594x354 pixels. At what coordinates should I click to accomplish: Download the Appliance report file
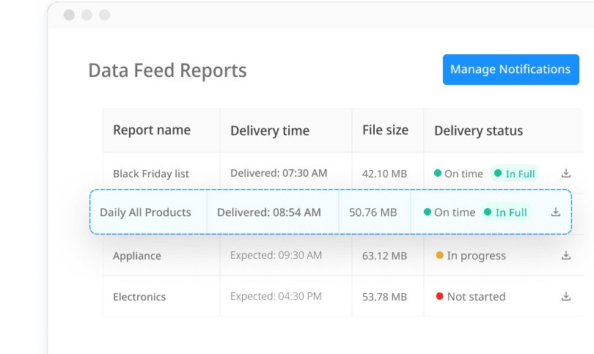(x=566, y=255)
